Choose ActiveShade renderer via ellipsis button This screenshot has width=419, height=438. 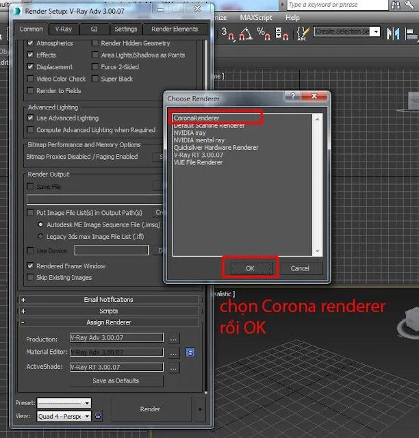pos(174,368)
